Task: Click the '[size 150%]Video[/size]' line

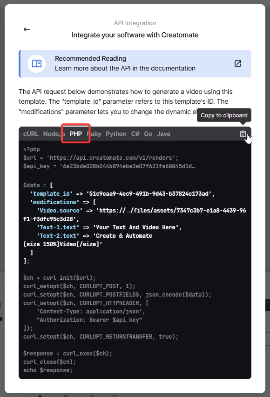Action: [x=62, y=244]
